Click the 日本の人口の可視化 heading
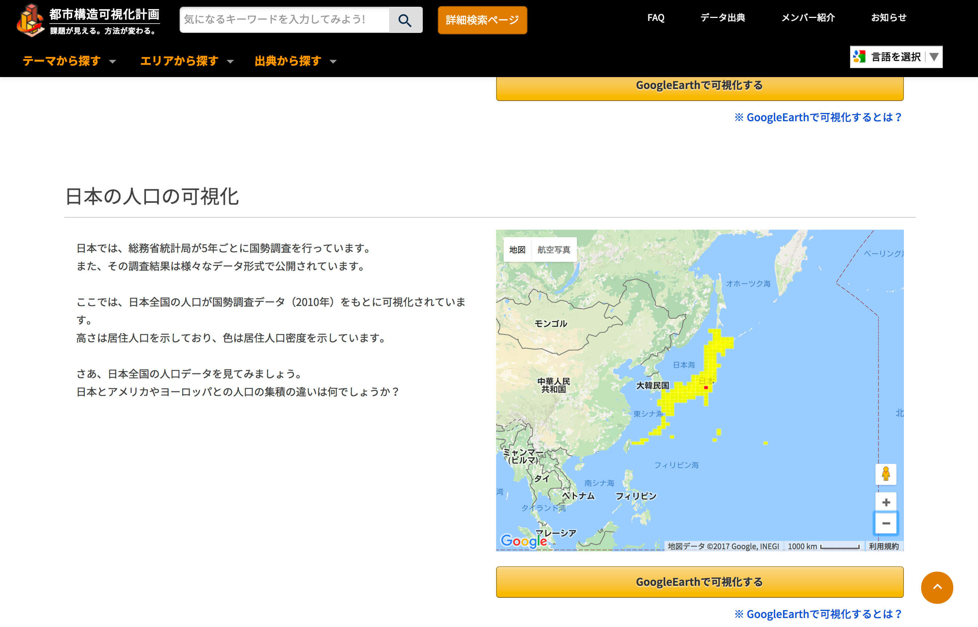Image resolution: width=978 pixels, height=627 pixels. point(152,197)
